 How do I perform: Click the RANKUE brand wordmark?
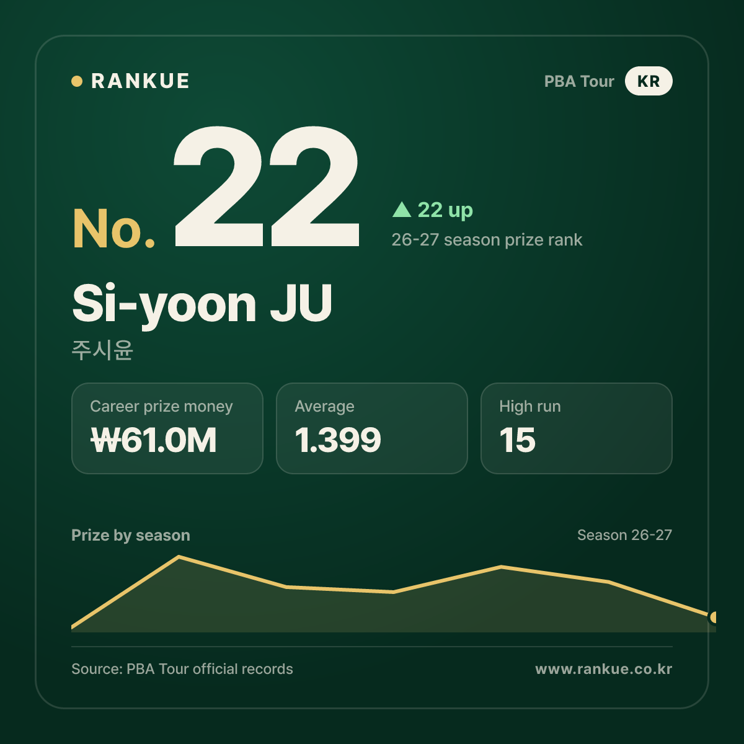coord(140,81)
